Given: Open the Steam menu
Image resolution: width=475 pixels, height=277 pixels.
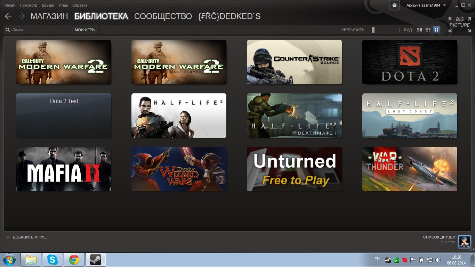Looking at the screenshot, I should (10, 5).
